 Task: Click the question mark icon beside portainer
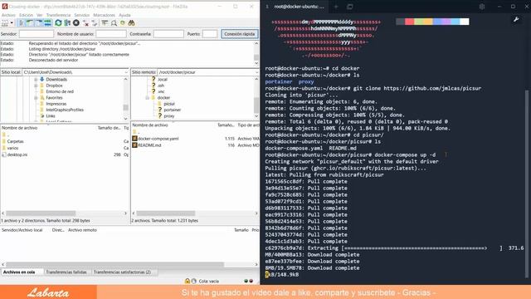click(160, 110)
